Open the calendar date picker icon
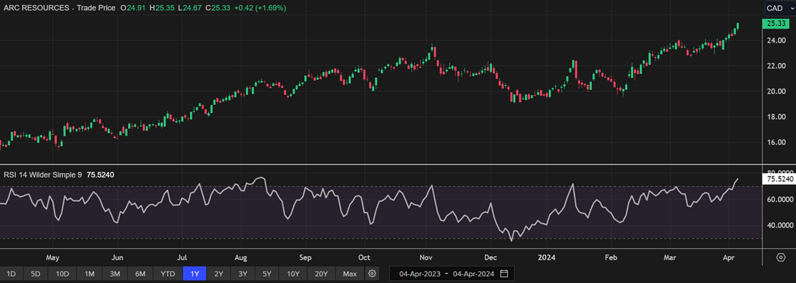Viewport: 796px width, 283px height. coord(503,274)
